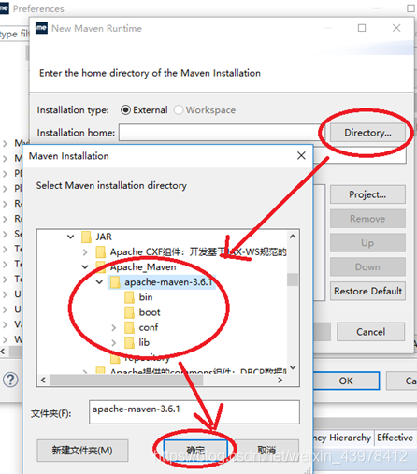
Task: Click the 文件夹(F) folder name field
Action: click(x=194, y=412)
